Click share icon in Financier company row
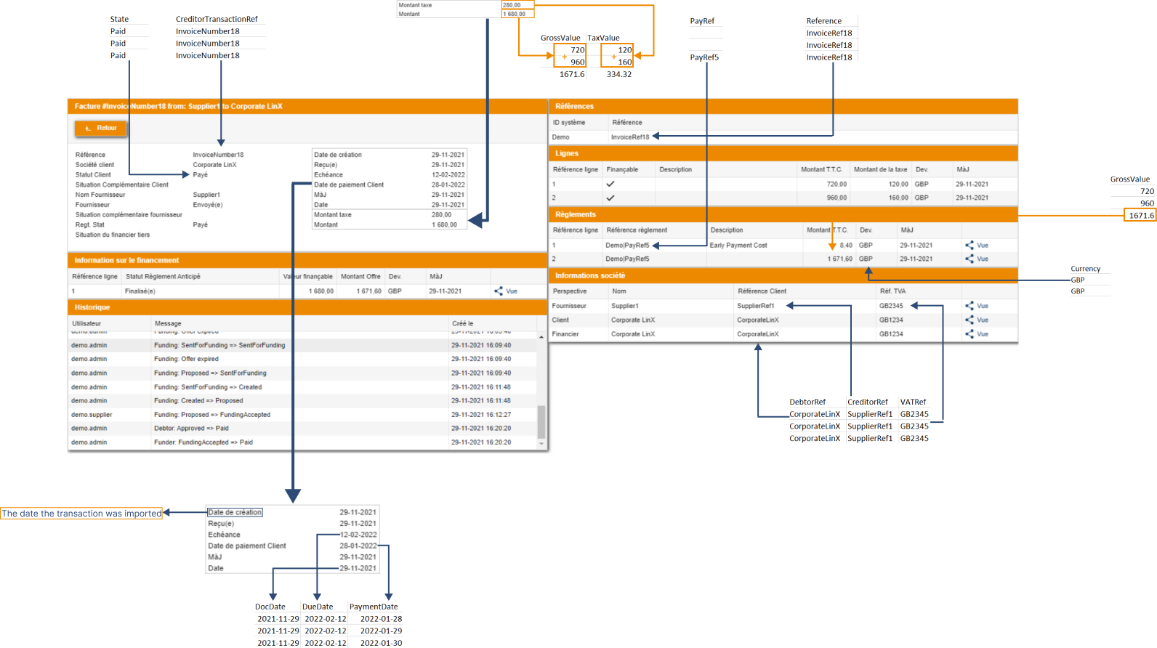Screen dimensions: 1157x648 coord(969,334)
